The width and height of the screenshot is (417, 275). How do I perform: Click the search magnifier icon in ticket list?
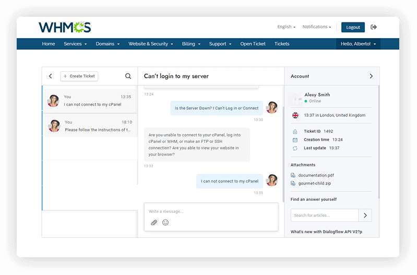128,76
